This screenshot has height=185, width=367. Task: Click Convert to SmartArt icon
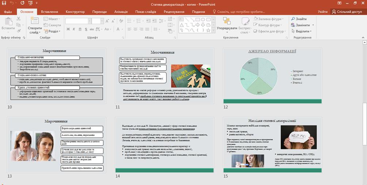point(171,31)
